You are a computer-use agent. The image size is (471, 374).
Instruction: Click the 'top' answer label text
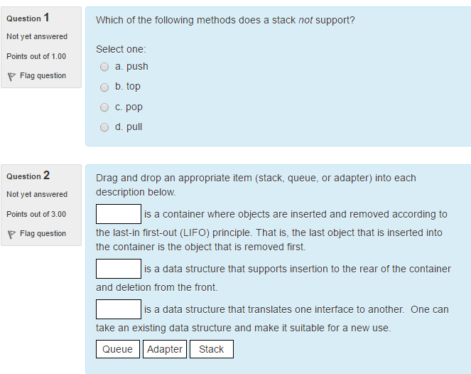click(134, 87)
